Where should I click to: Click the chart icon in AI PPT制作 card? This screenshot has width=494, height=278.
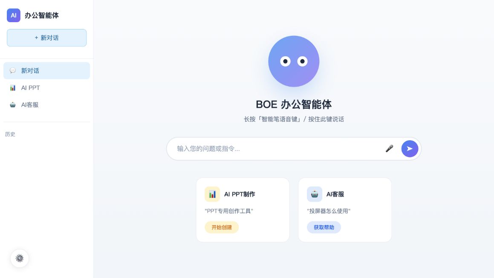tap(212, 194)
